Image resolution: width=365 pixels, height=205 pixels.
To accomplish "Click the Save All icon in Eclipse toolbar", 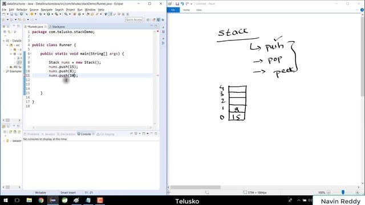I will (16, 14).
